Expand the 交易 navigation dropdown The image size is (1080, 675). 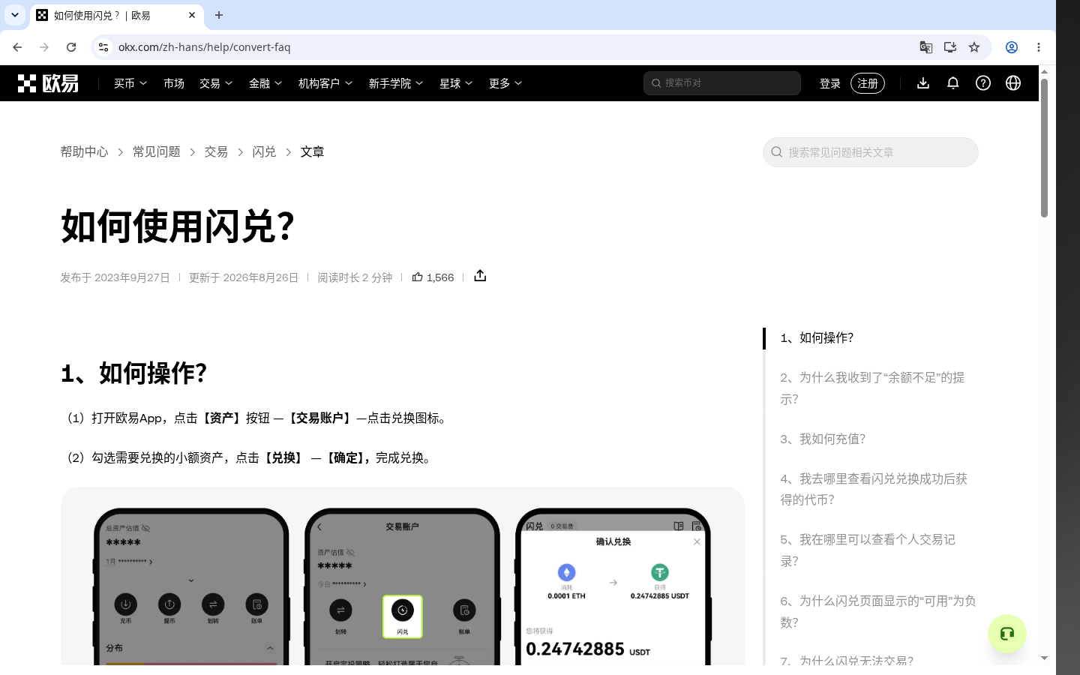216,83
